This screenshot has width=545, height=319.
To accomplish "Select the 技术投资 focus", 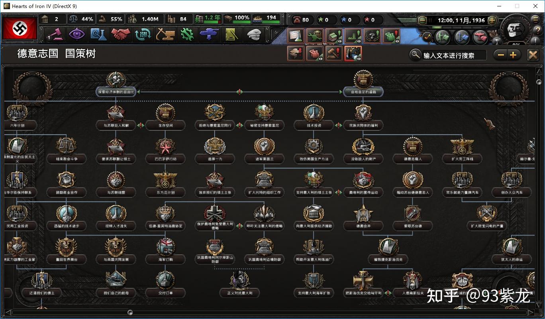I will (x=314, y=118).
